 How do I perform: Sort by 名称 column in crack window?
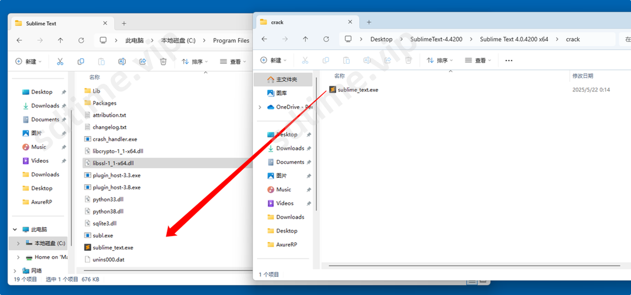(x=340, y=76)
